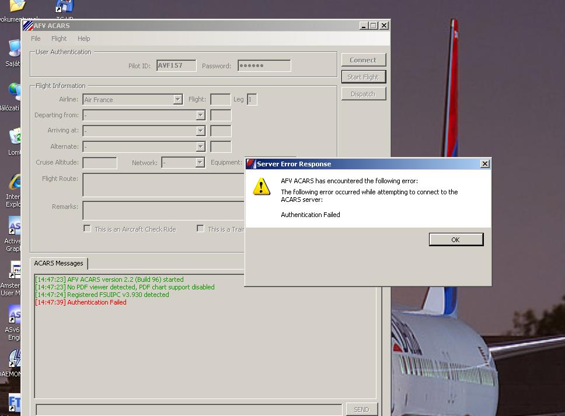This screenshot has width=565, height=416.
Task: Click the Connect button
Action: tap(364, 60)
